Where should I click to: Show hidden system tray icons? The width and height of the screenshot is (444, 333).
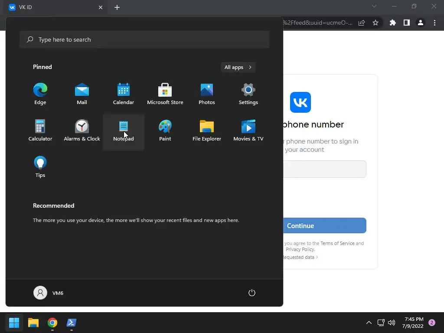point(369,323)
